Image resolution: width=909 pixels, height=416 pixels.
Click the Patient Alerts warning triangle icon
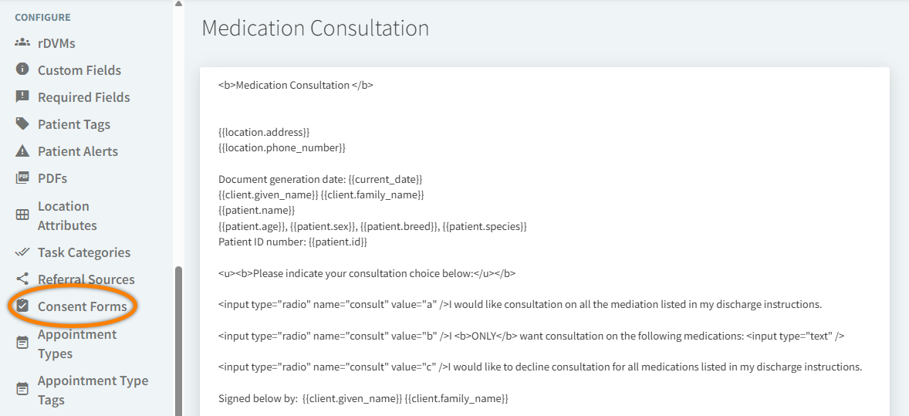click(22, 151)
